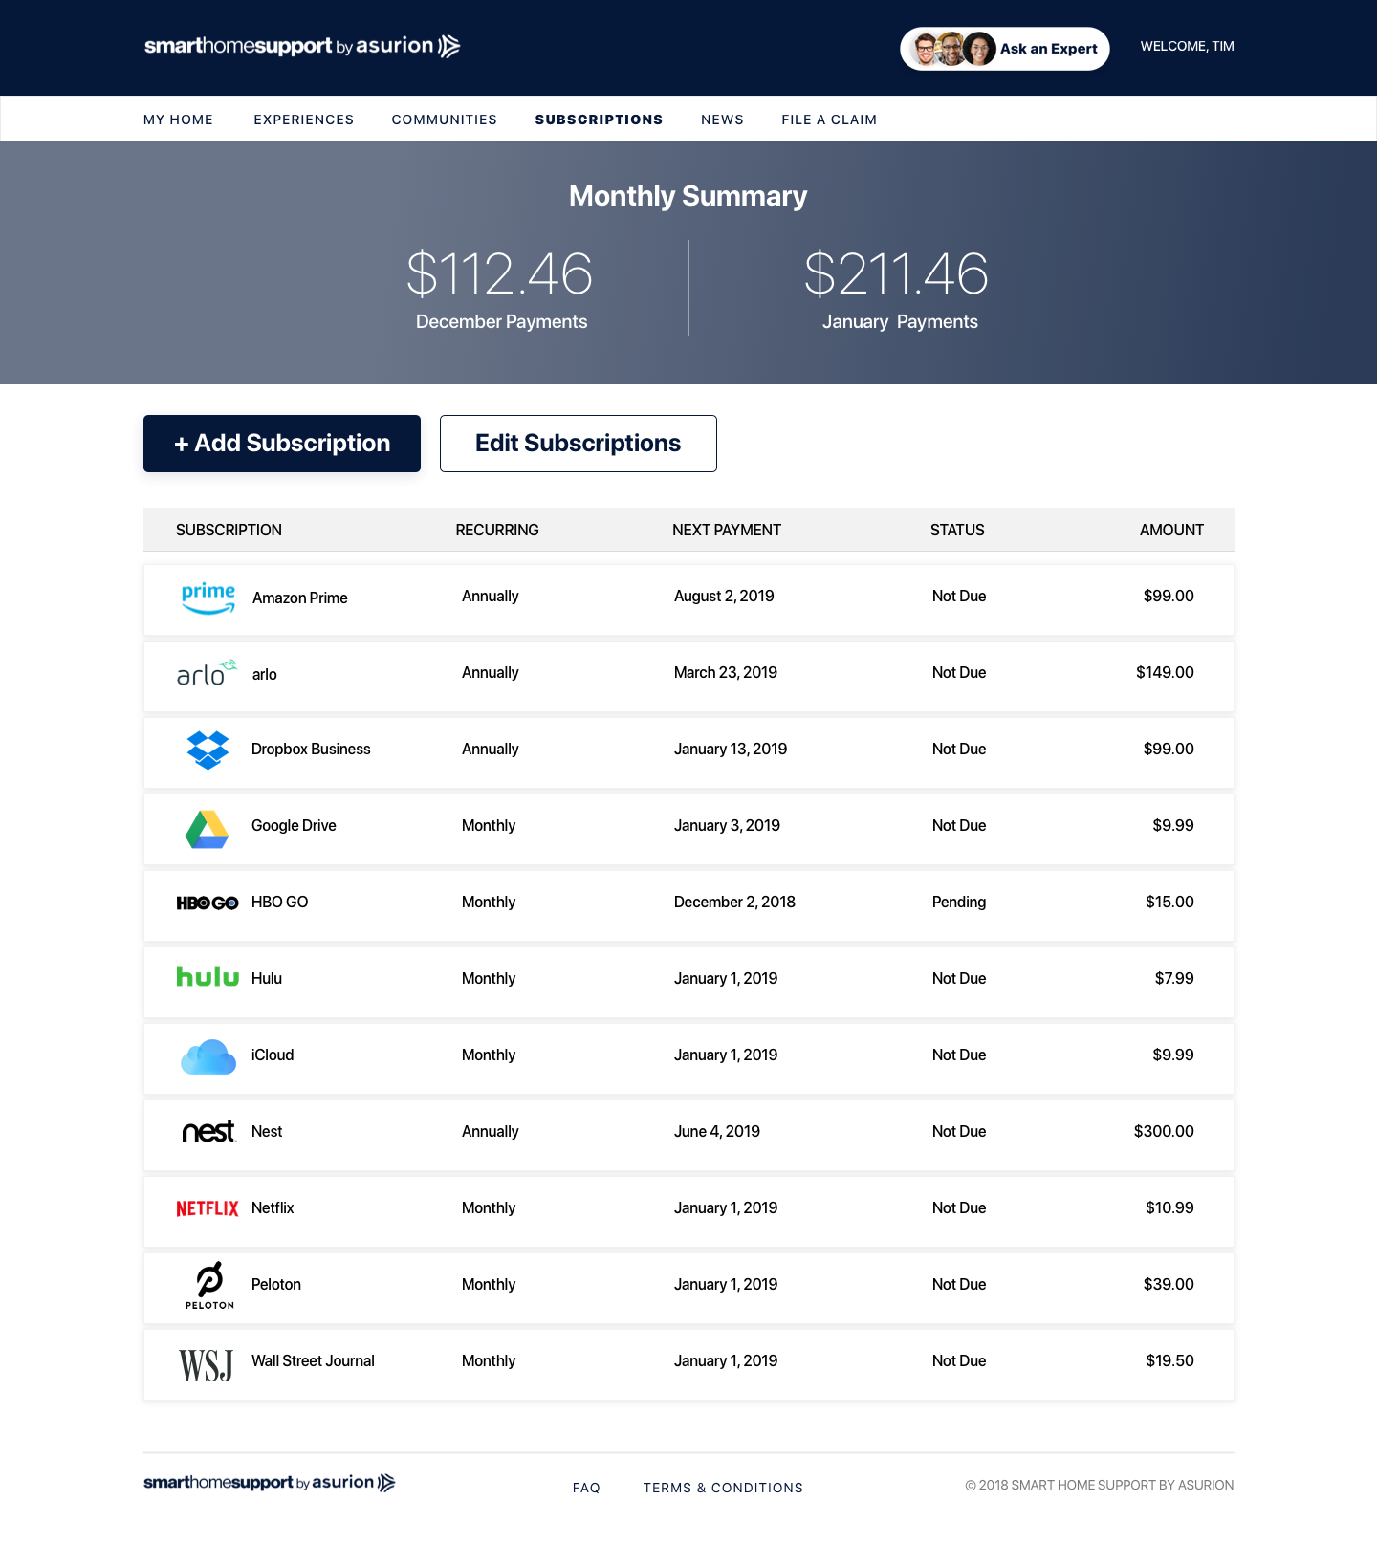Click the January 3, 2019 payment date
Screen dimensions: 1377x1566
[x=727, y=825]
